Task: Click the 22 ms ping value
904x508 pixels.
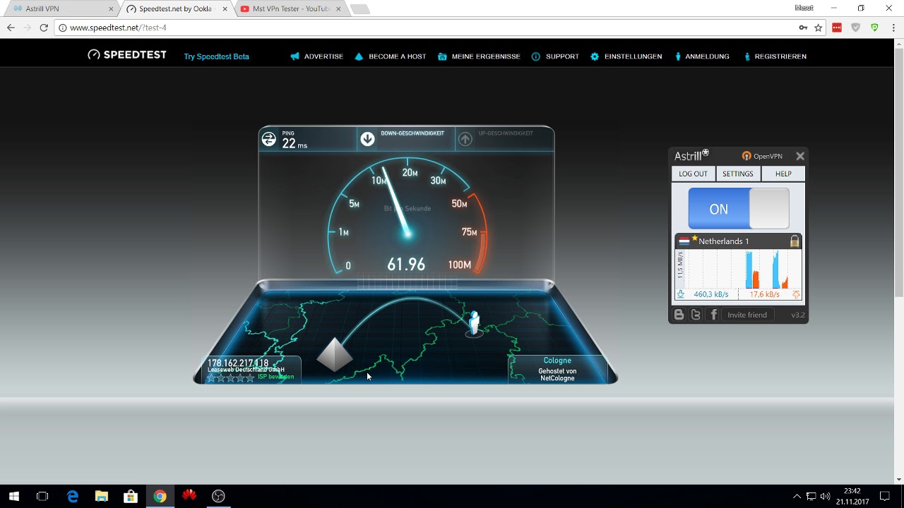Action: pos(295,144)
